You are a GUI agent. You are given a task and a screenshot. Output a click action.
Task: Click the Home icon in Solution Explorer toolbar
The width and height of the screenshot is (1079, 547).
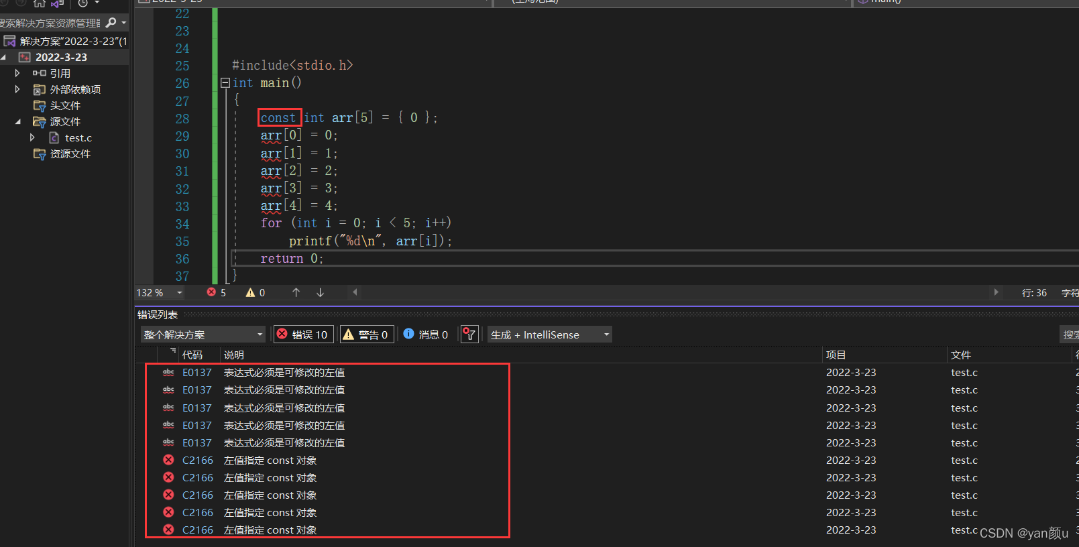[x=40, y=3]
